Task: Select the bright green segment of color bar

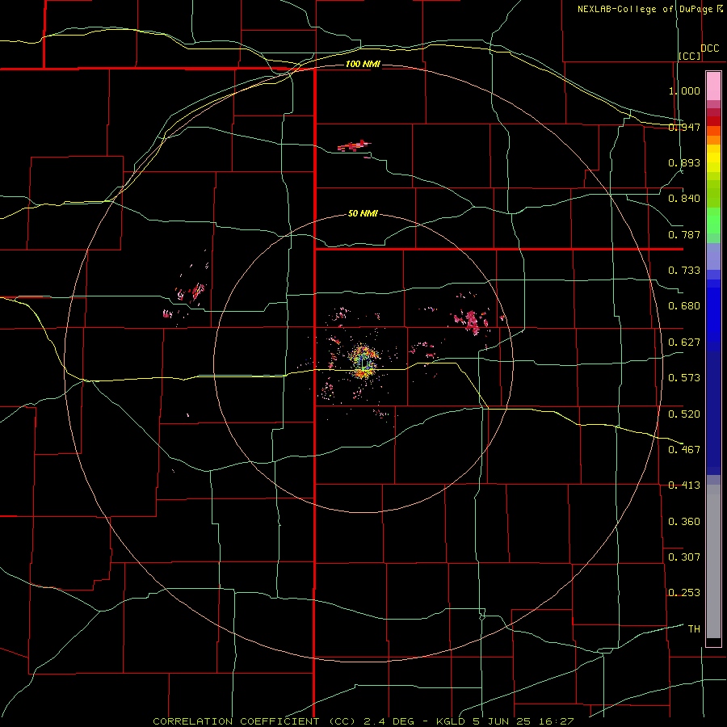Action: pyautogui.click(x=713, y=221)
